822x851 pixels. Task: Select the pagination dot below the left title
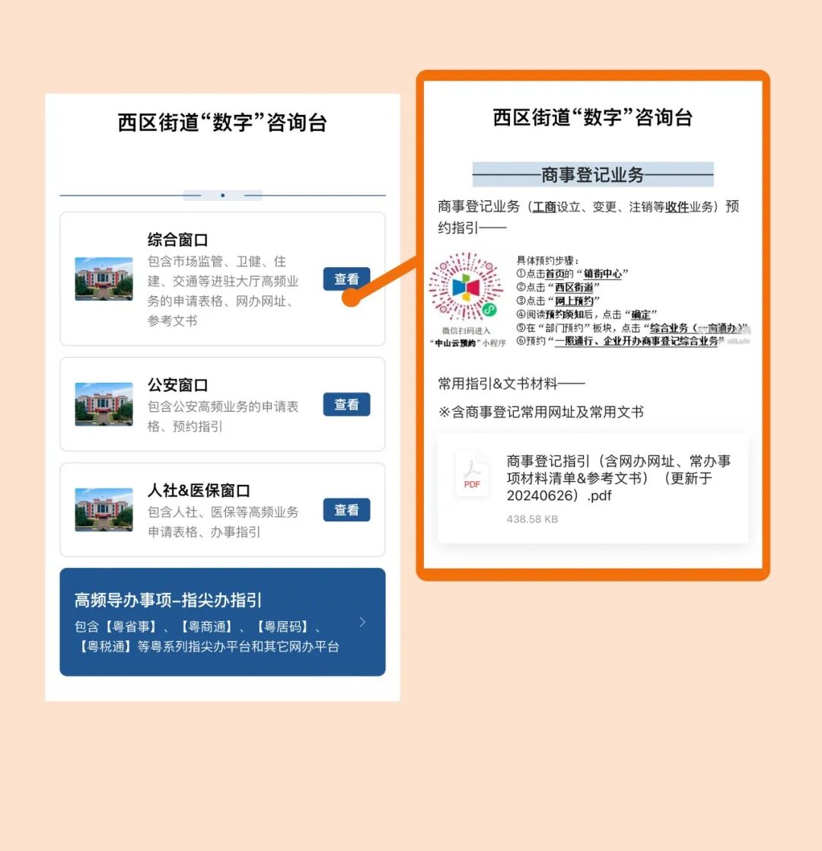(x=222, y=196)
